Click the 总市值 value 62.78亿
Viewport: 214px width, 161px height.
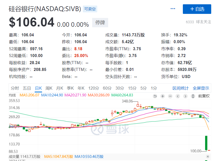185,63
